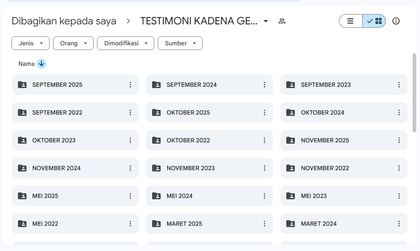This screenshot has width=420, height=251.
Task: Expand the Sumber filter dropdown
Action: coord(180,43)
